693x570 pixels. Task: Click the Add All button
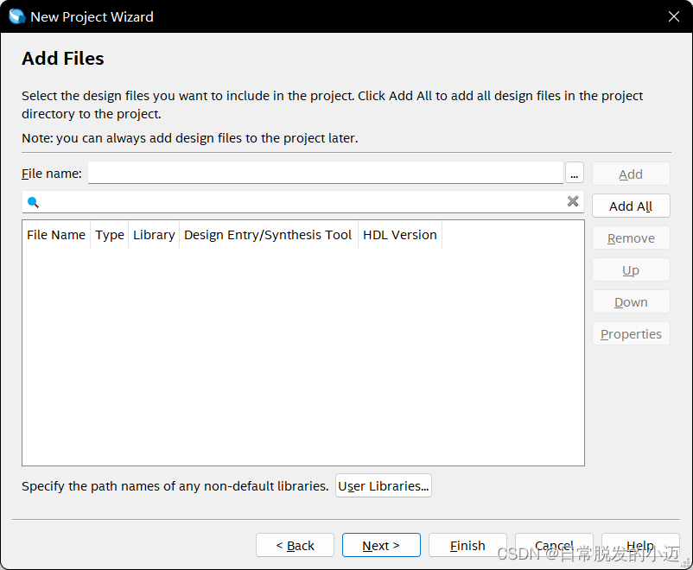click(x=631, y=206)
